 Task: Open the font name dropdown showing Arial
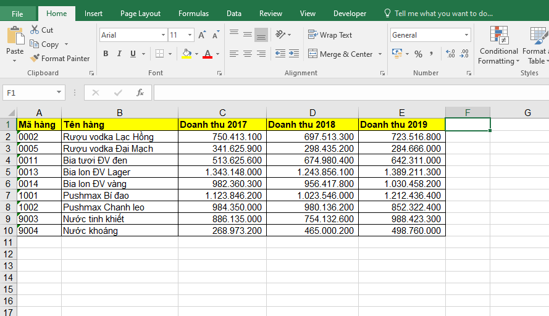pos(163,35)
